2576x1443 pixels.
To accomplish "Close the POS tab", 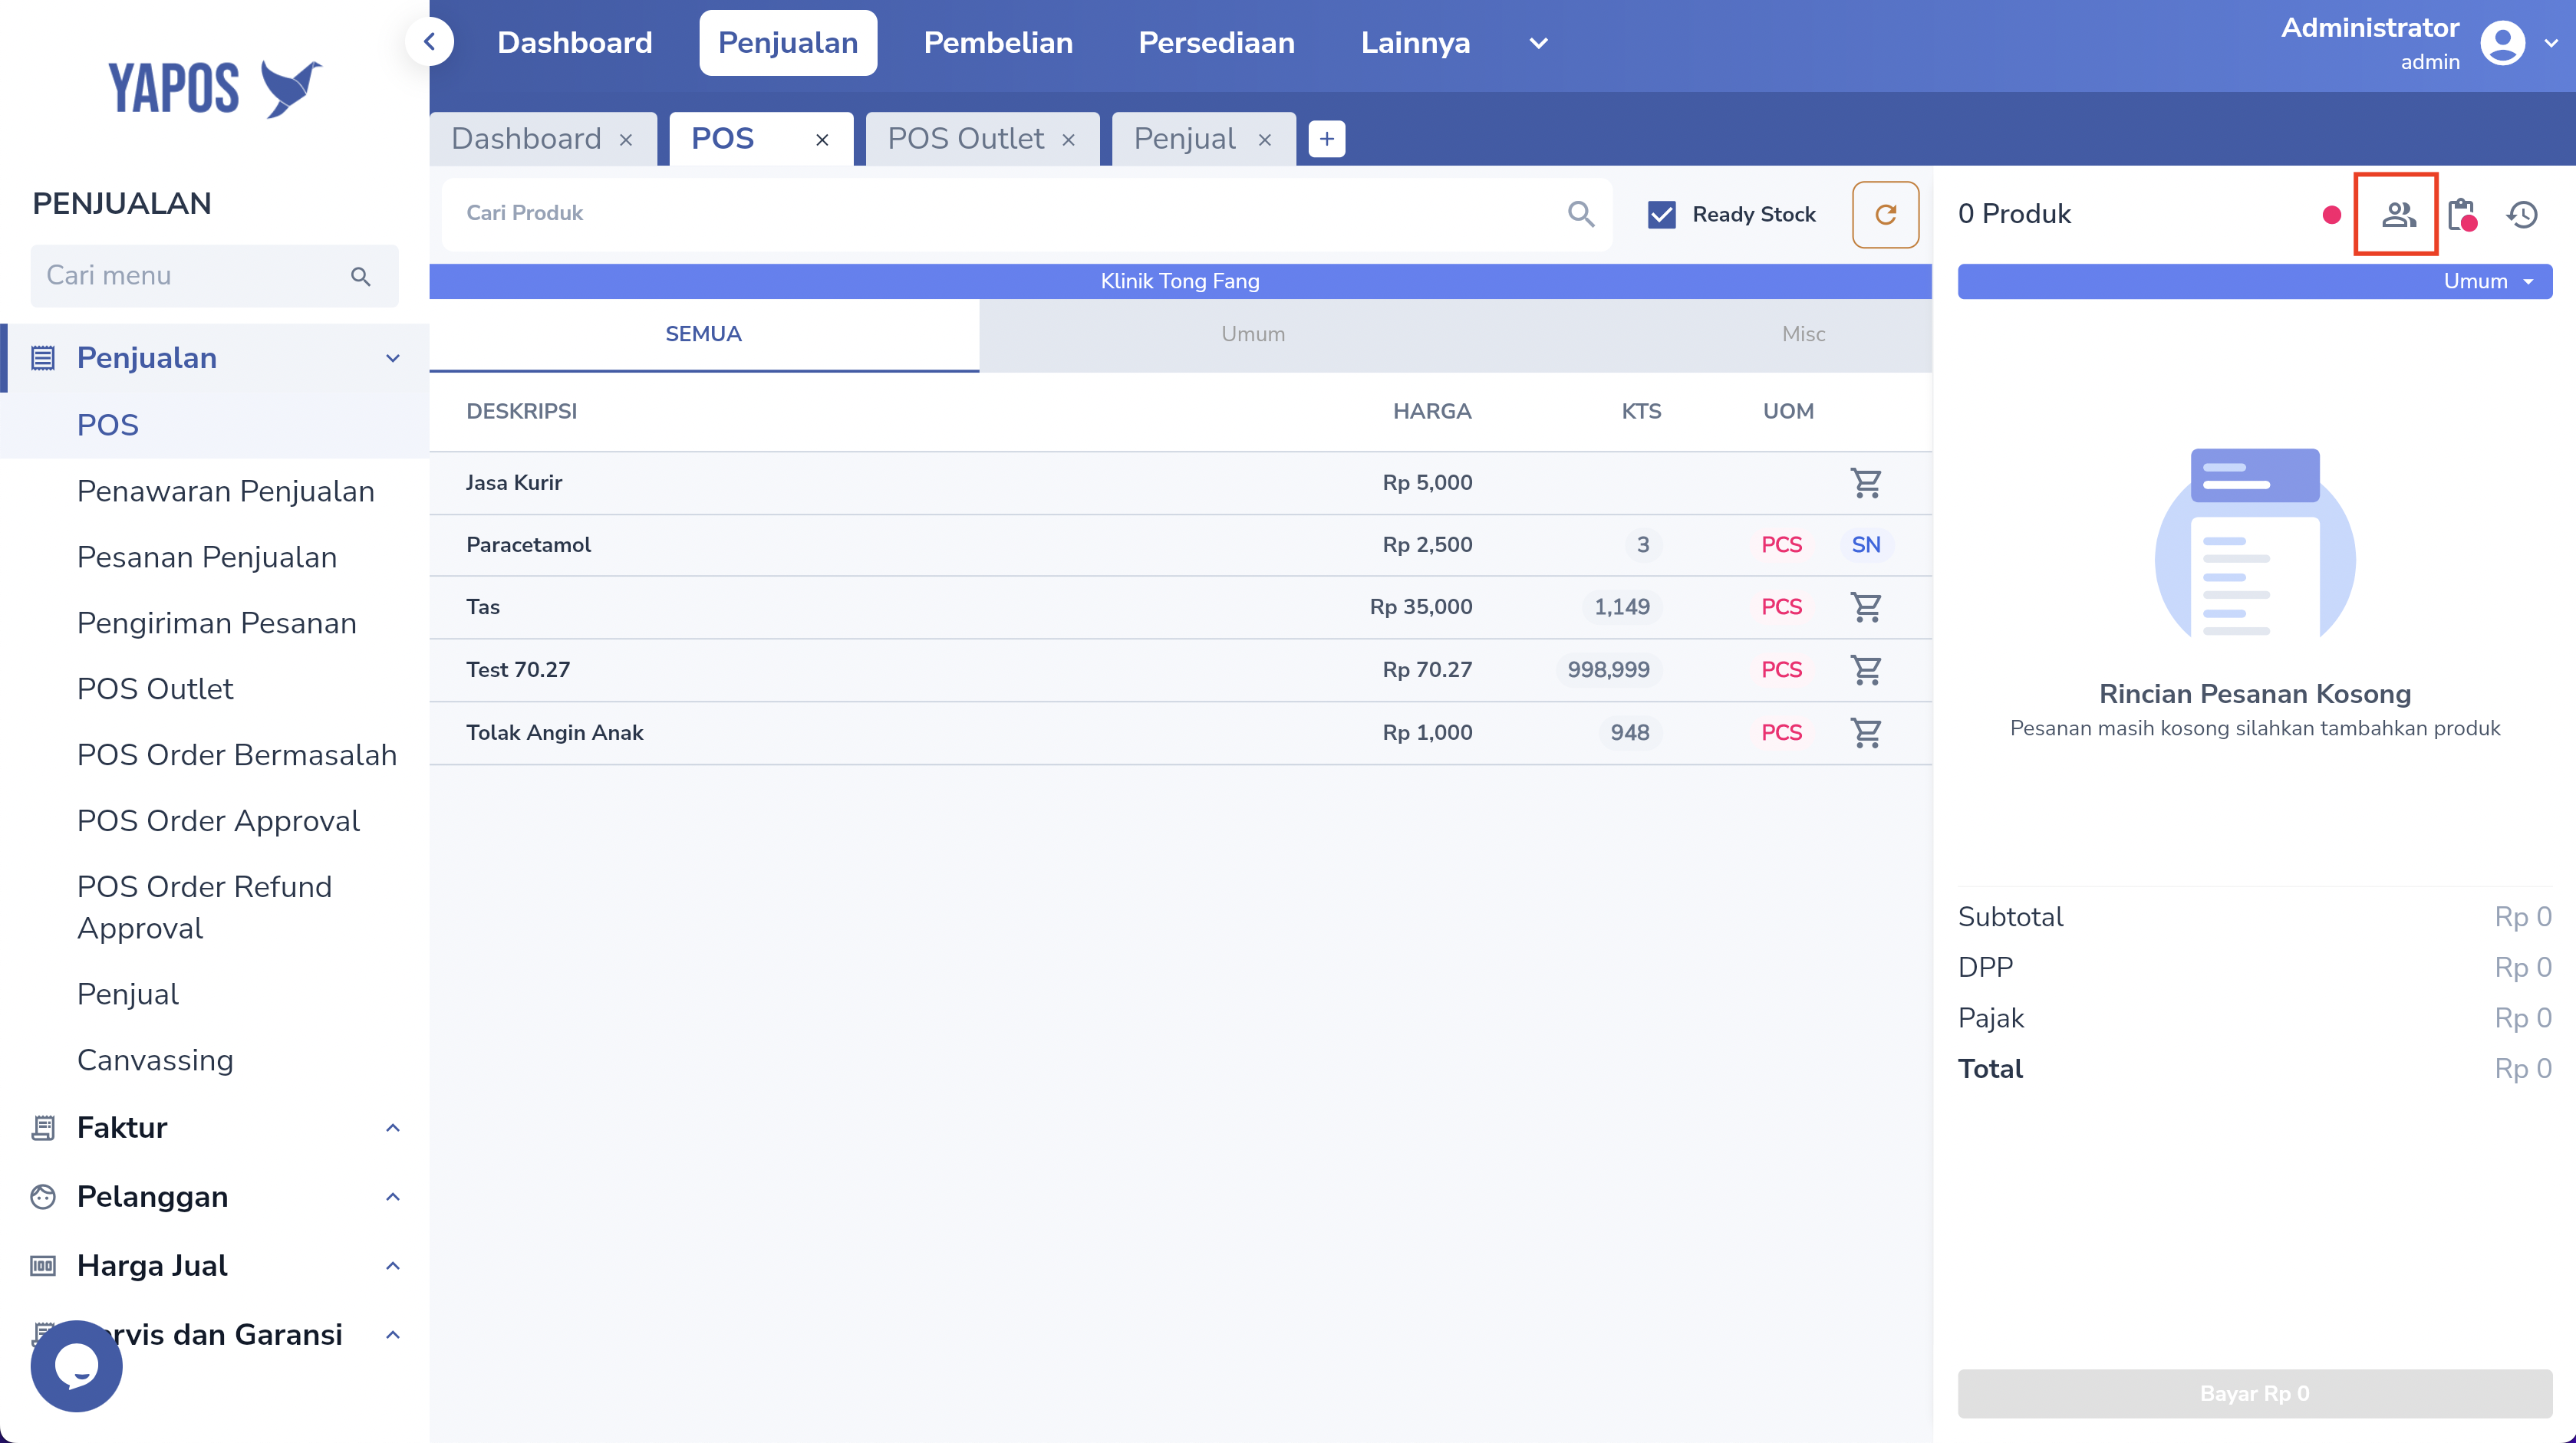I will click(822, 140).
